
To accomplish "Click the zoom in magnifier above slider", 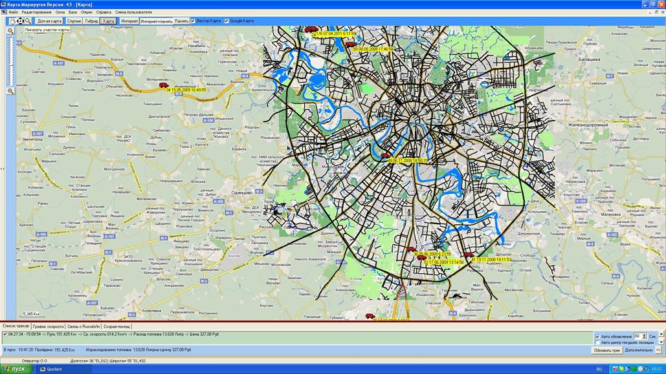I will [10, 31].
